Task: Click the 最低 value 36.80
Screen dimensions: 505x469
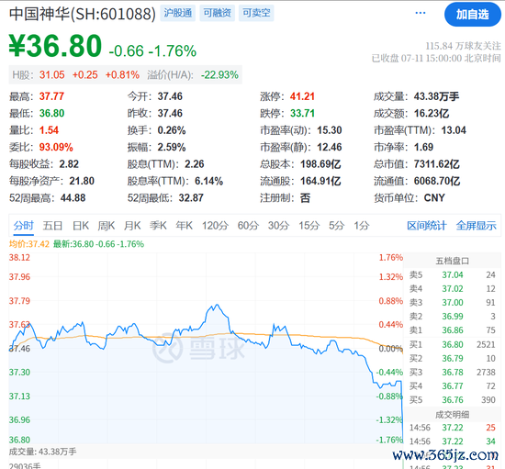Action: pos(51,113)
